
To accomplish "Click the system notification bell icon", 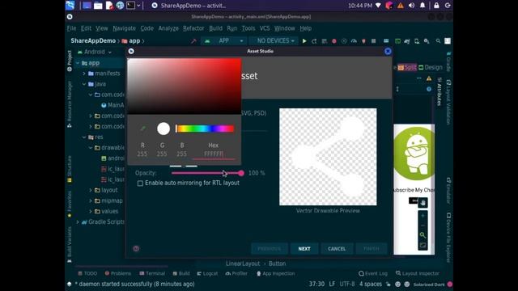I will [x=422, y=6].
